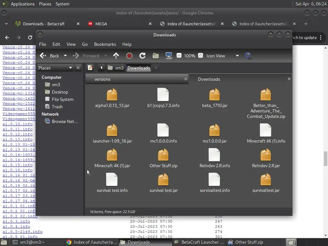Open the file search magnifier
This screenshot has height=246, width=328.
click(x=248, y=56)
